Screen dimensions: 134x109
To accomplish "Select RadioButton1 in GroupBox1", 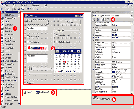I will click(x=57, y=35).
